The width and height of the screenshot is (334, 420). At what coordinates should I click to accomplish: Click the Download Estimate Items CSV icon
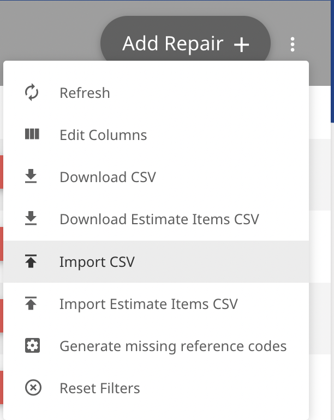tap(31, 218)
